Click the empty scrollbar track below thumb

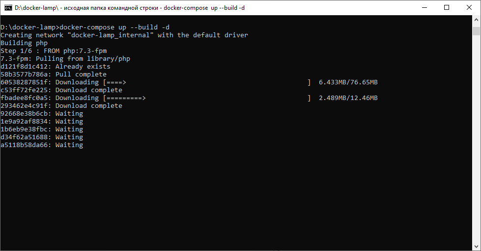click(x=476, y=147)
